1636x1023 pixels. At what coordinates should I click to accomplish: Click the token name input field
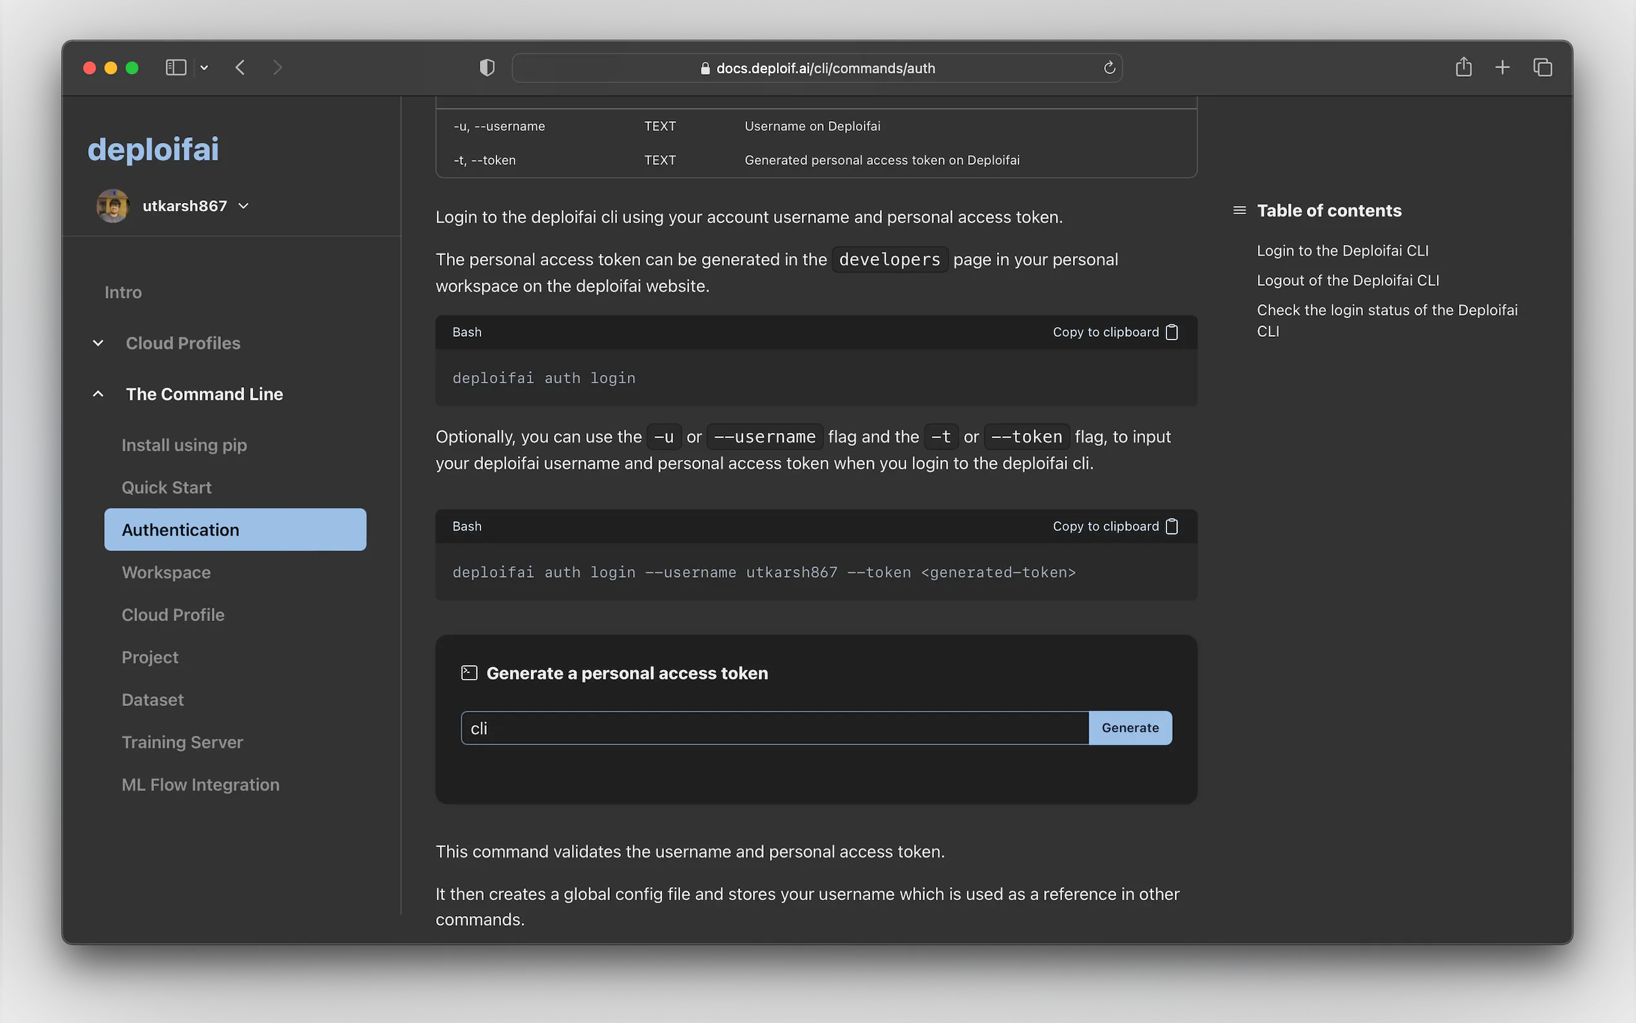coord(774,728)
